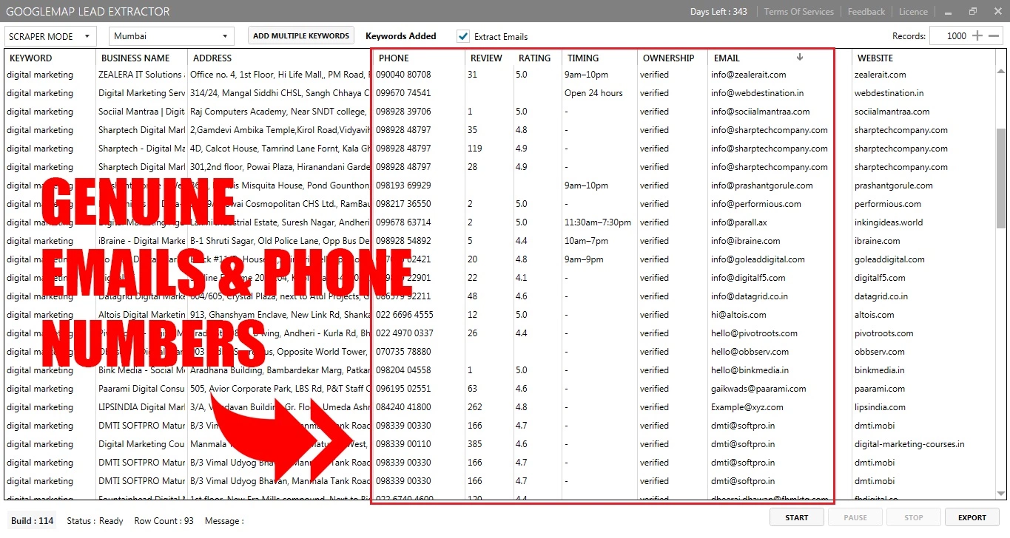Sort by the PHONE column header

[394, 58]
